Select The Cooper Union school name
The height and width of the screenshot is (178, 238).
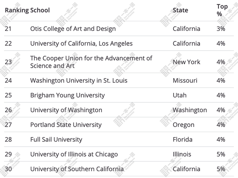click(x=91, y=62)
